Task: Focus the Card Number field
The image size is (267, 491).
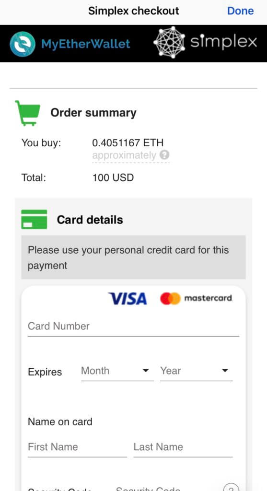Action: click(133, 326)
